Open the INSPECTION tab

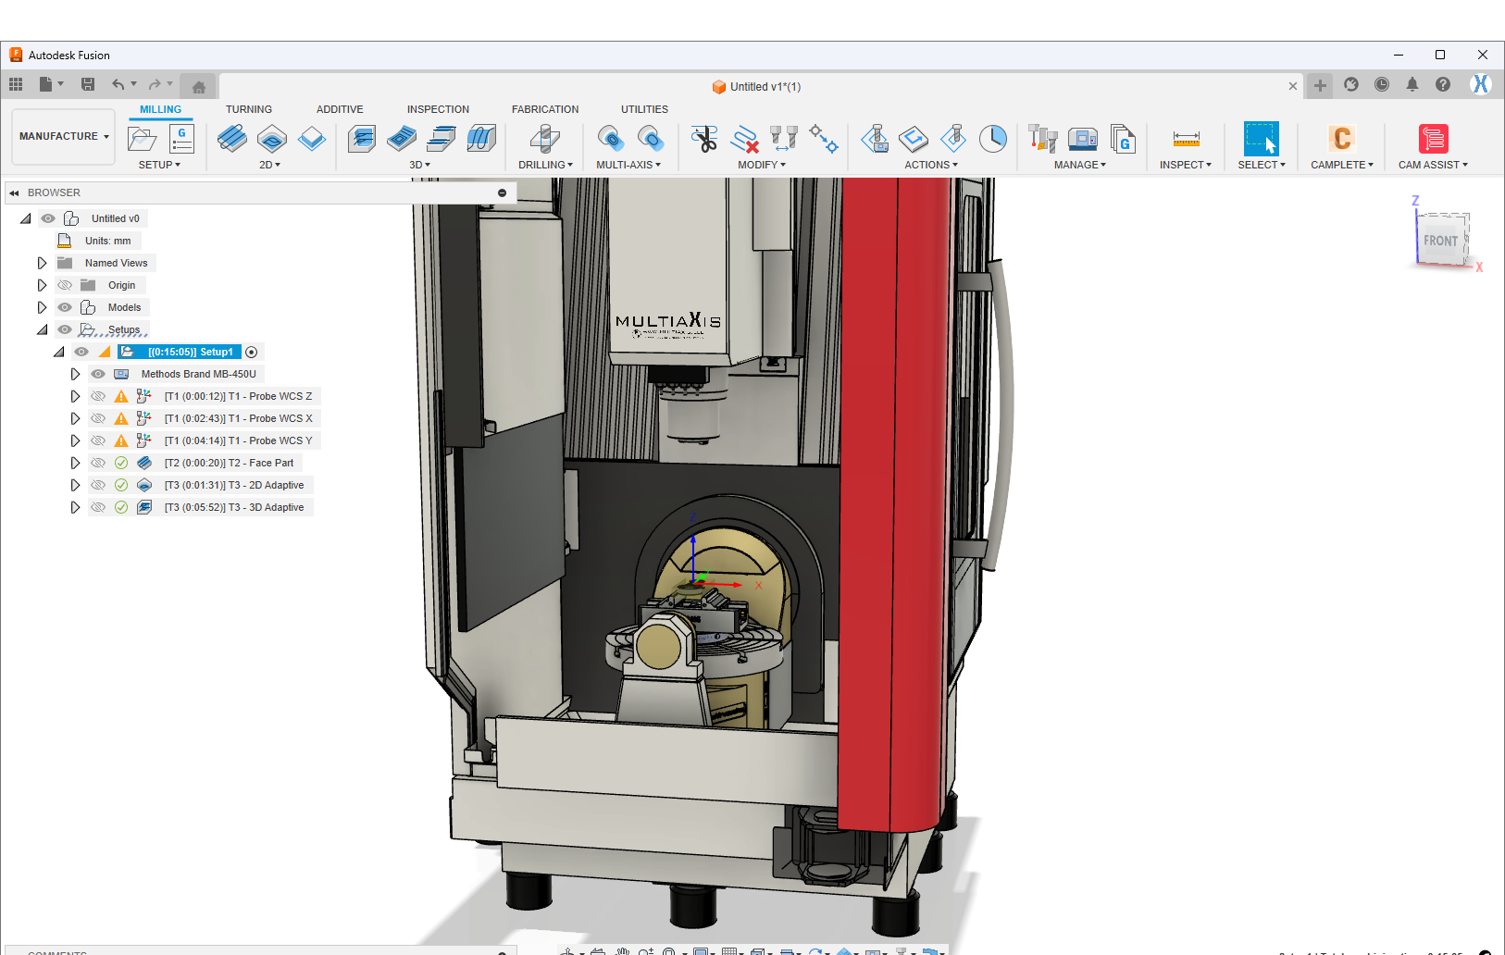point(438,109)
